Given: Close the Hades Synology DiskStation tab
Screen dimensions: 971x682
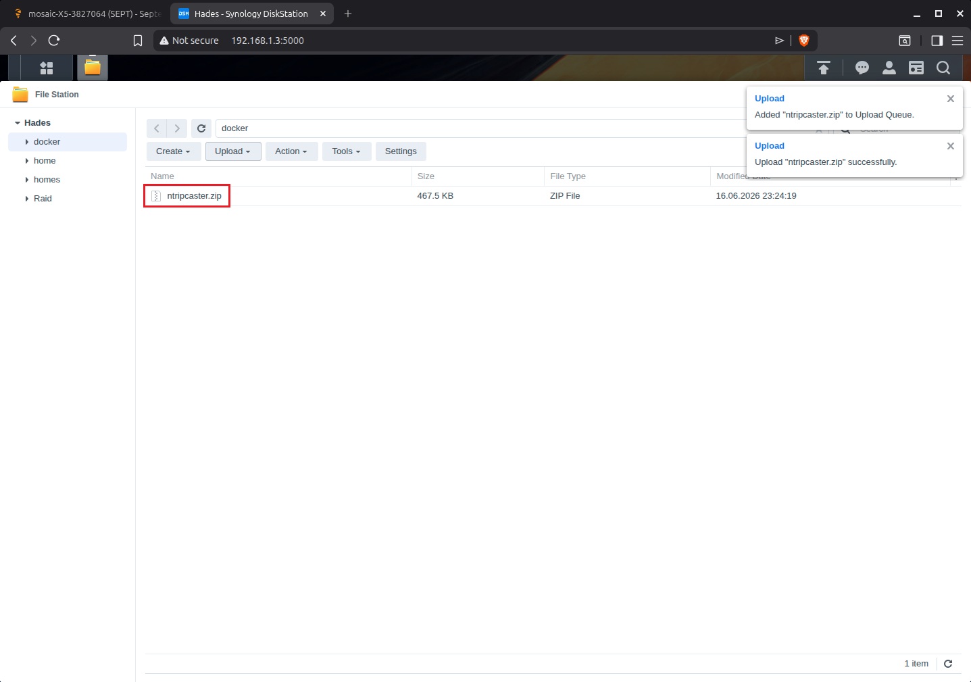Looking at the screenshot, I should [x=323, y=14].
